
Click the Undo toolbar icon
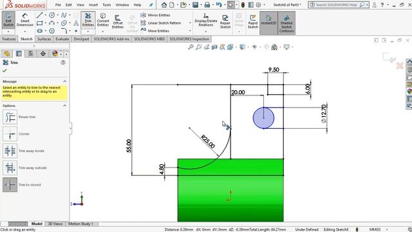tap(219, 5)
